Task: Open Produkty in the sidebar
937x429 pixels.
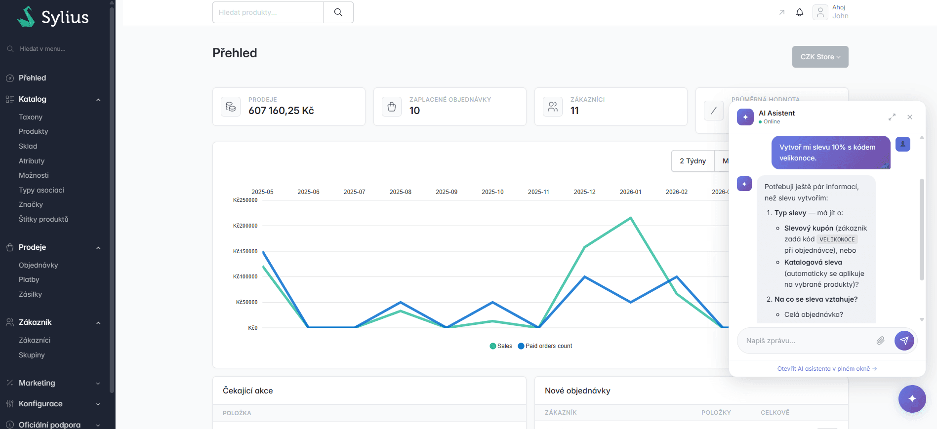Action: tap(34, 131)
